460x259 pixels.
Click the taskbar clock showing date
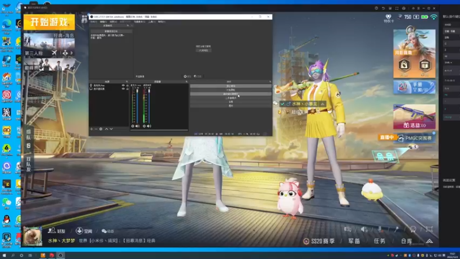(x=453, y=255)
